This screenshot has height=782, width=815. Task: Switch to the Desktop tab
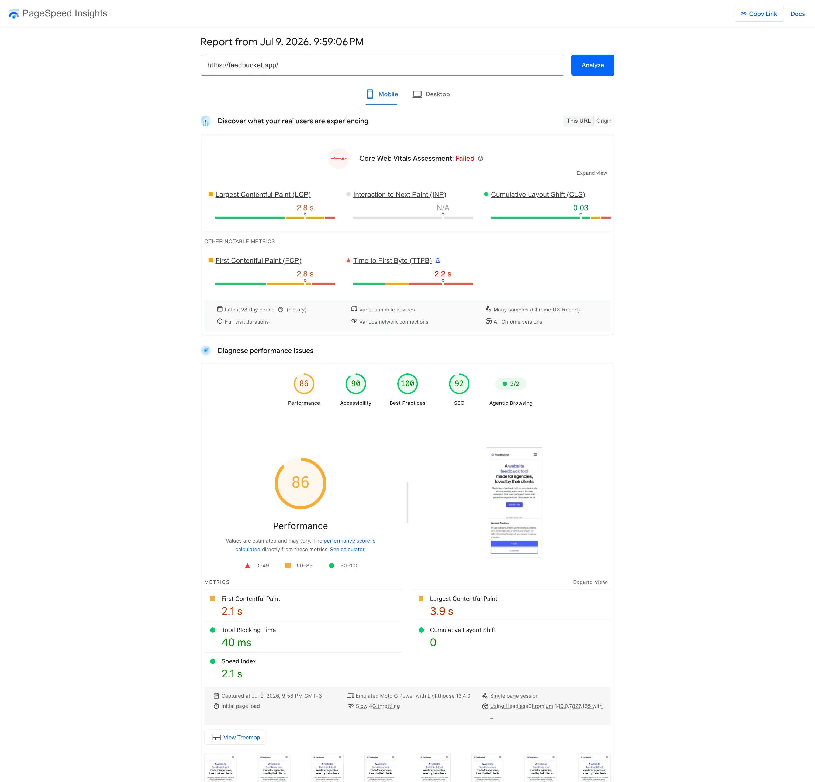click(x=431, y=94)
